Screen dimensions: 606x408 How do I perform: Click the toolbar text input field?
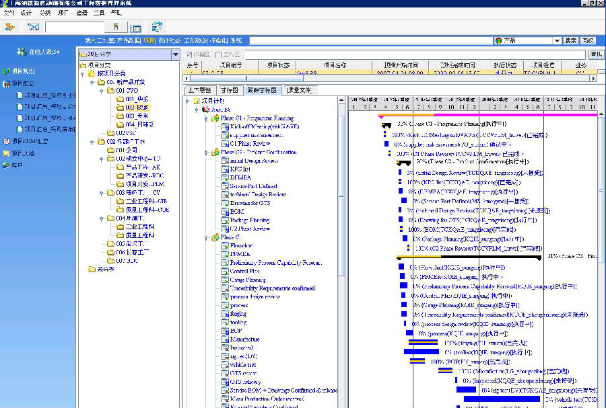[x=74, y=27]
